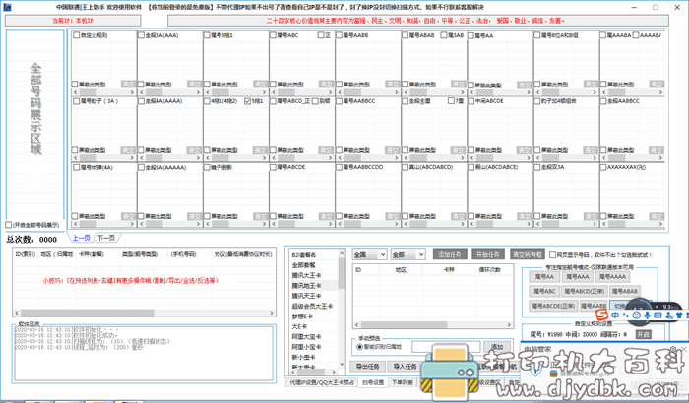Viewport: 689px width, 403px height.
Task: Click 清空 button in the 自定义规则 panel
Action: point(127,84)
